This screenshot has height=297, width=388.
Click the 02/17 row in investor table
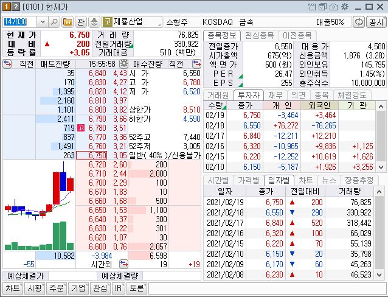289,136
